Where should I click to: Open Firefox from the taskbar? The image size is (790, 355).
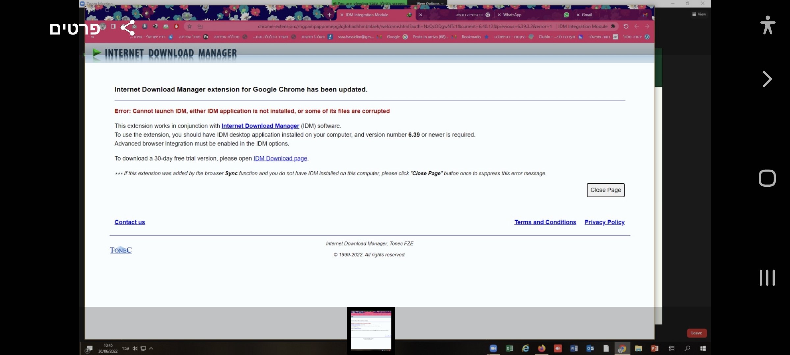point(541,348)
